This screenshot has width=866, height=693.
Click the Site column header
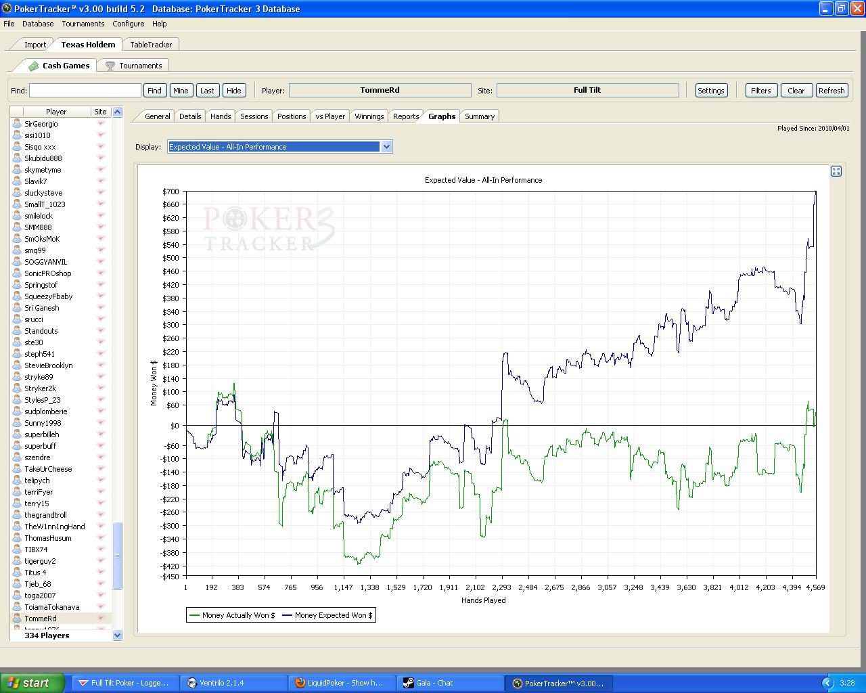pyautogui.click(x=100, y=112)
